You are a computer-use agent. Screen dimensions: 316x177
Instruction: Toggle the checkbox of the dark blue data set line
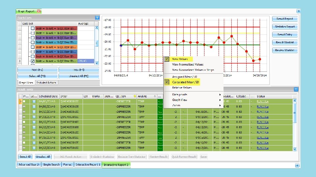click(x=33, y=52)
